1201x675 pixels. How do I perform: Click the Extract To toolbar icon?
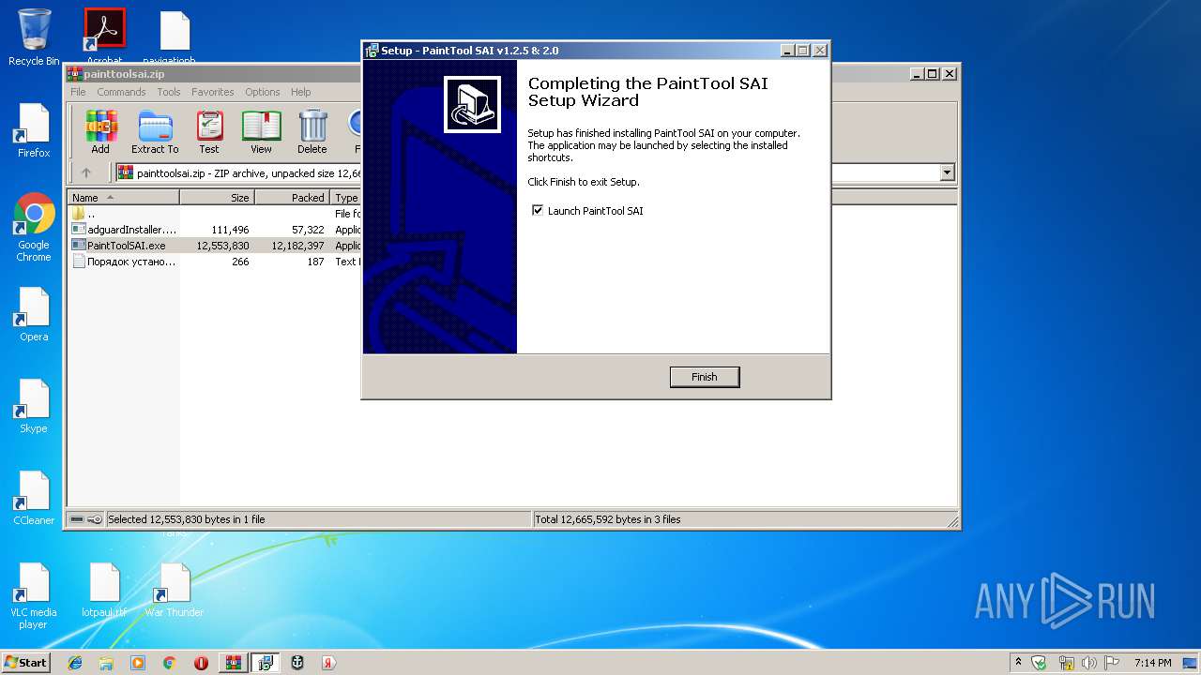click(155, 131)
